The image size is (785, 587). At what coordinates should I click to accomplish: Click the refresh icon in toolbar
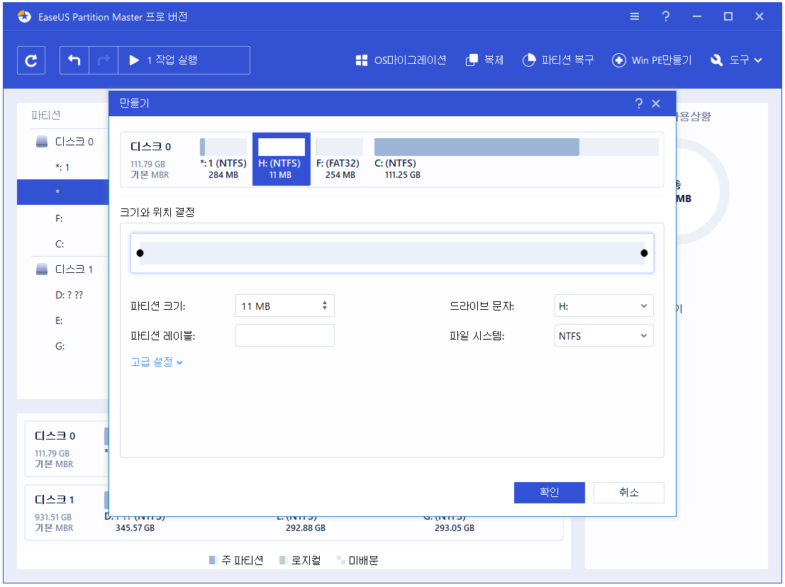pos(31,60)
